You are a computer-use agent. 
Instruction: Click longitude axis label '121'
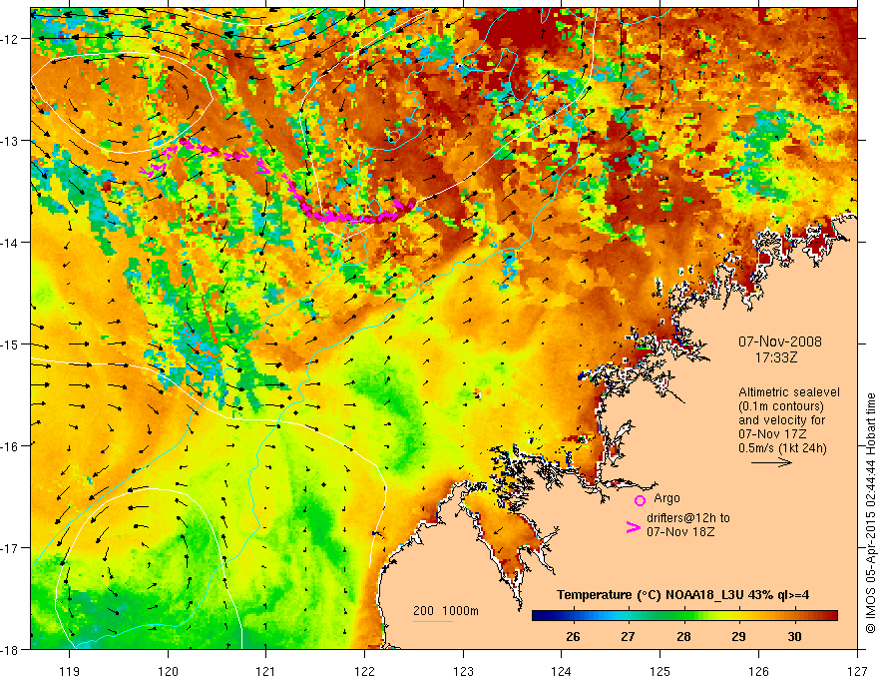266,671
